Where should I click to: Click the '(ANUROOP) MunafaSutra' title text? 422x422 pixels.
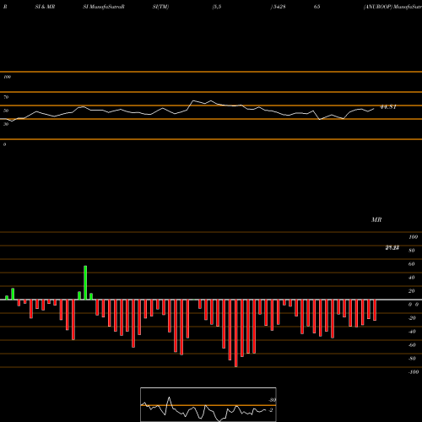click(392, 7)
